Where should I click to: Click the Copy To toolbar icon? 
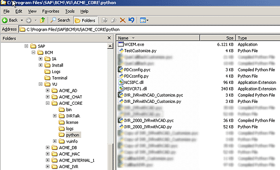click(x=113, y=20)
